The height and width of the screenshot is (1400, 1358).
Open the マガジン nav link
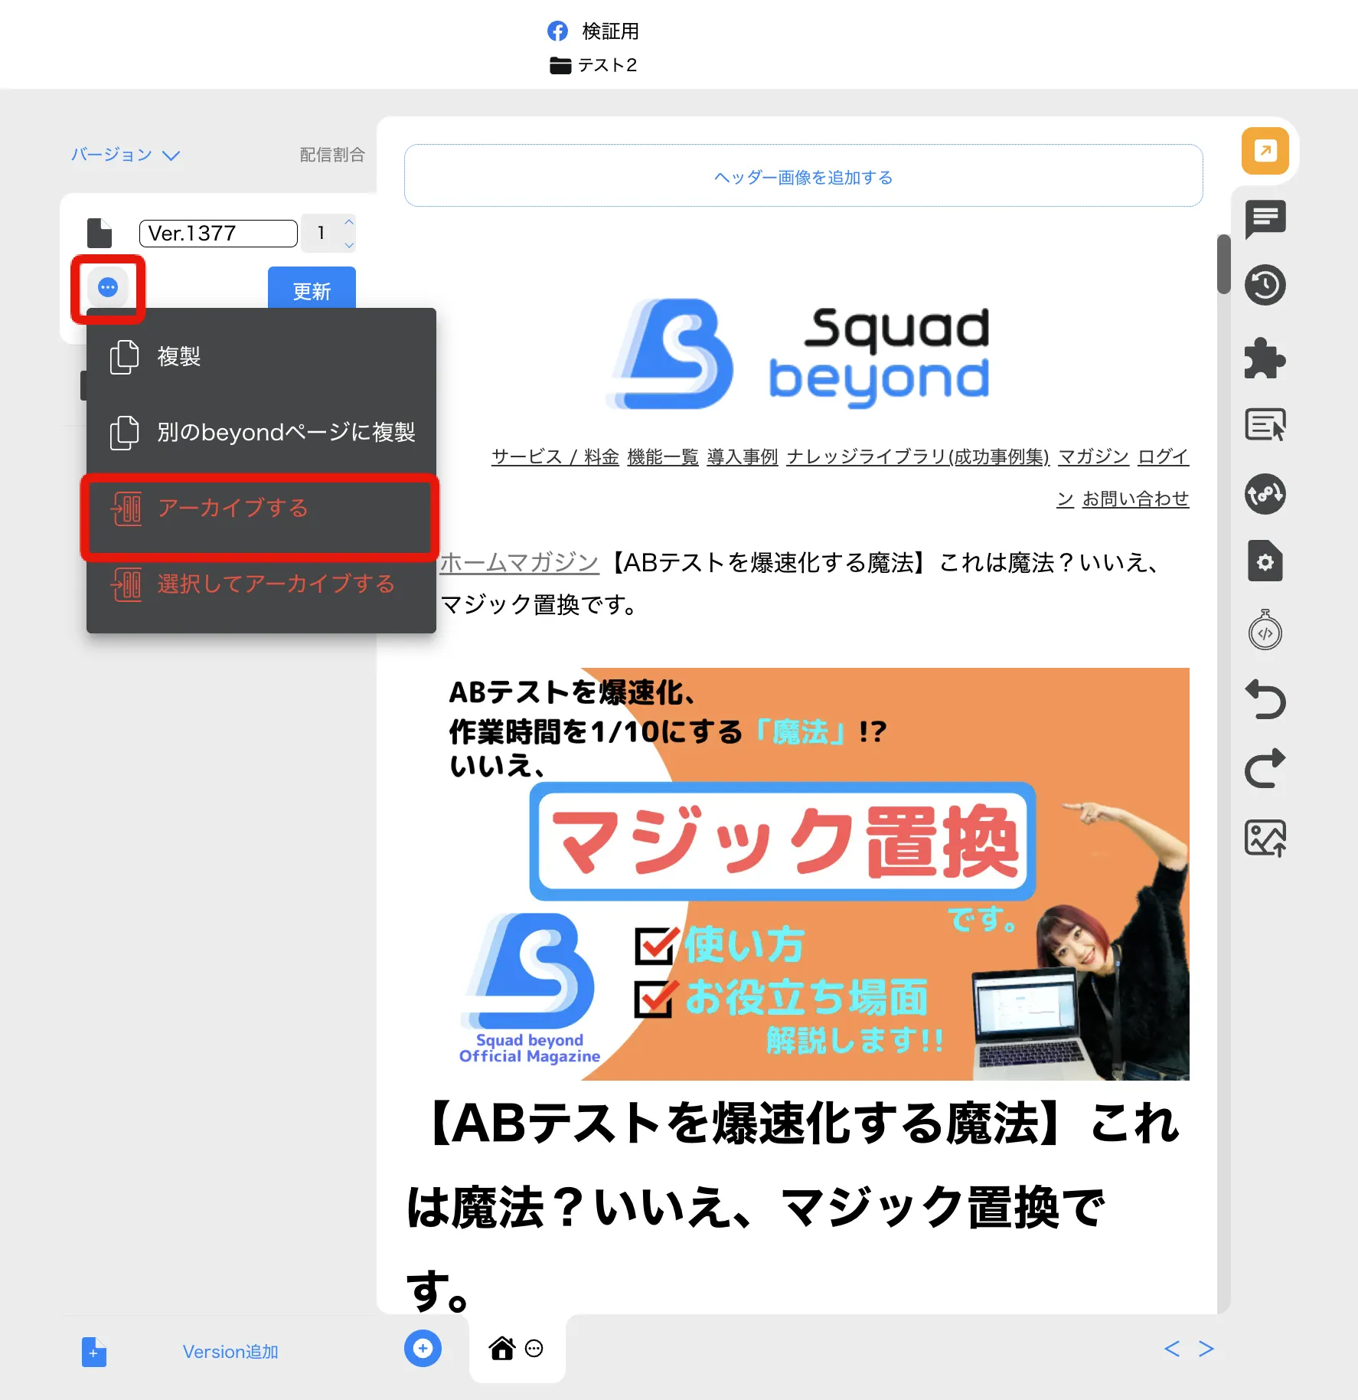(1093, 457)
